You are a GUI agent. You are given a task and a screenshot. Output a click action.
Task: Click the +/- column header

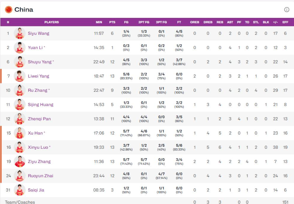275,22
